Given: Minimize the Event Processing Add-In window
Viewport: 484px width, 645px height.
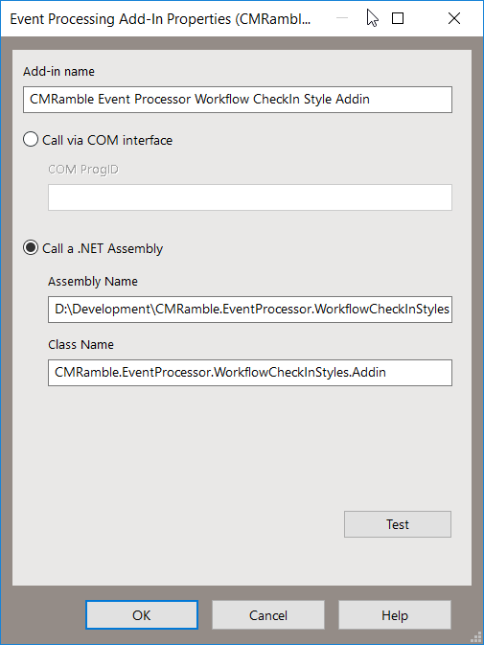Looking at the screenshot, I should pos(342,18).
